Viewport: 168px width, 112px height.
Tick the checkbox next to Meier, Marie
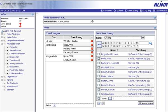[x=99, y=76]
